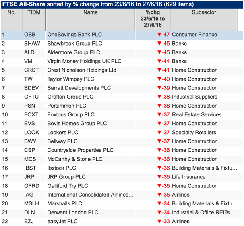Viewport: 244px width, 226px height.
Task: Click the -41 change value for Crest Nicholson
Action: point(163,70)
